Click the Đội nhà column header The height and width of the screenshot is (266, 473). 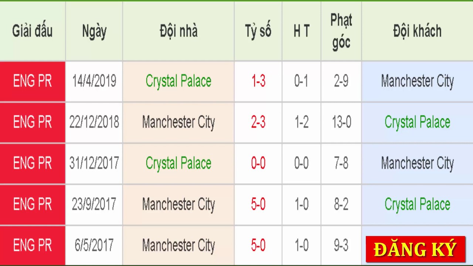tap(178, 31)
